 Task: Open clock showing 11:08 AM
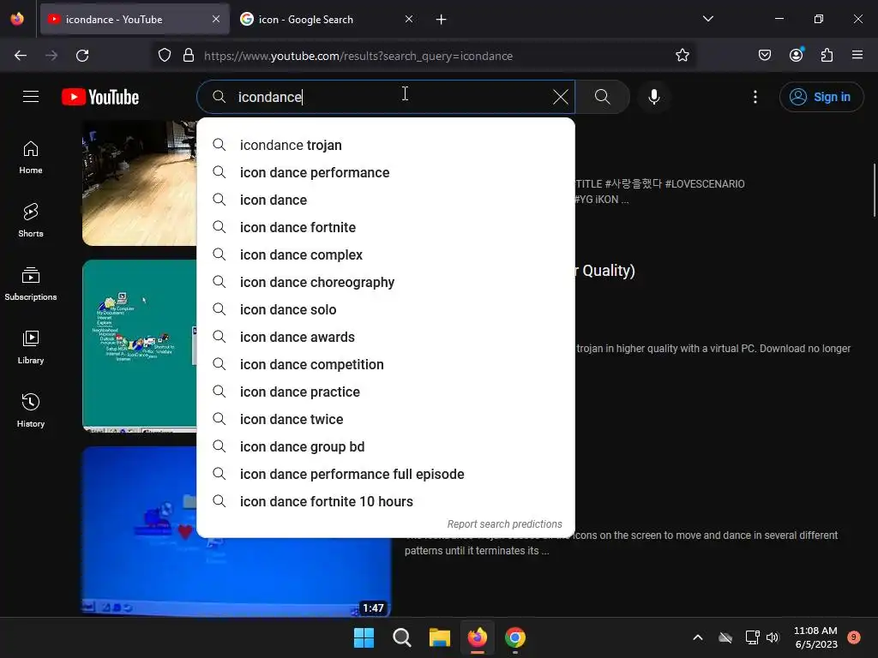point(816,637)
